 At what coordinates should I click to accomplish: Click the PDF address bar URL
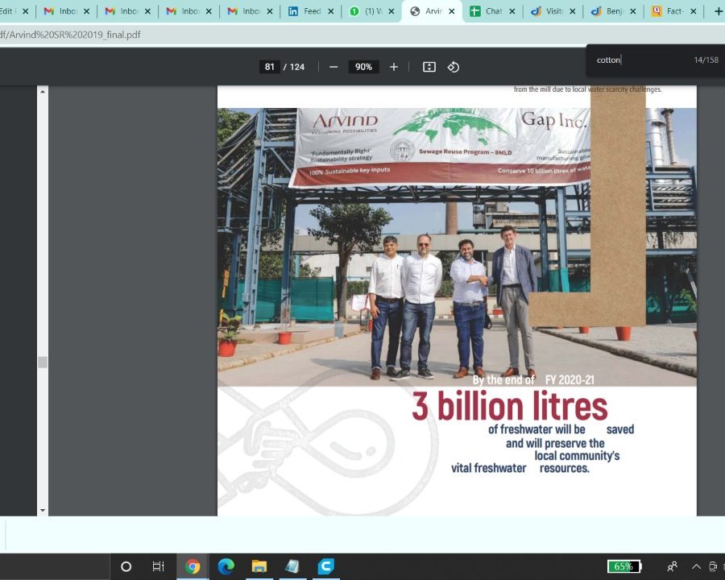tap(70, 35)
